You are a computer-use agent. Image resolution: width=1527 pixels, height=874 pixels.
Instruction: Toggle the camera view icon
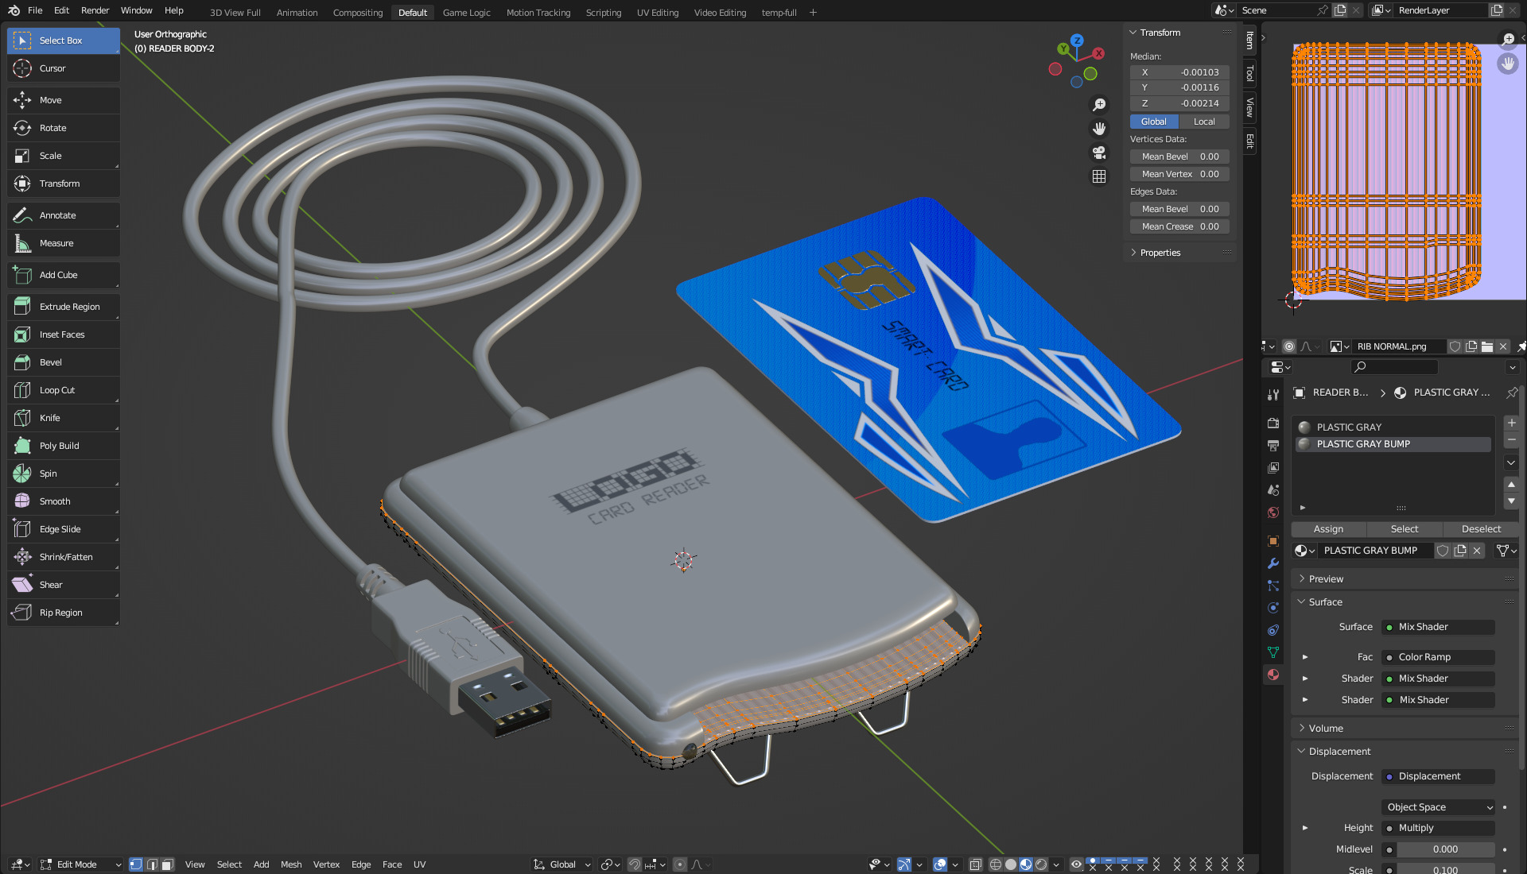click(x=1099, y=153)
